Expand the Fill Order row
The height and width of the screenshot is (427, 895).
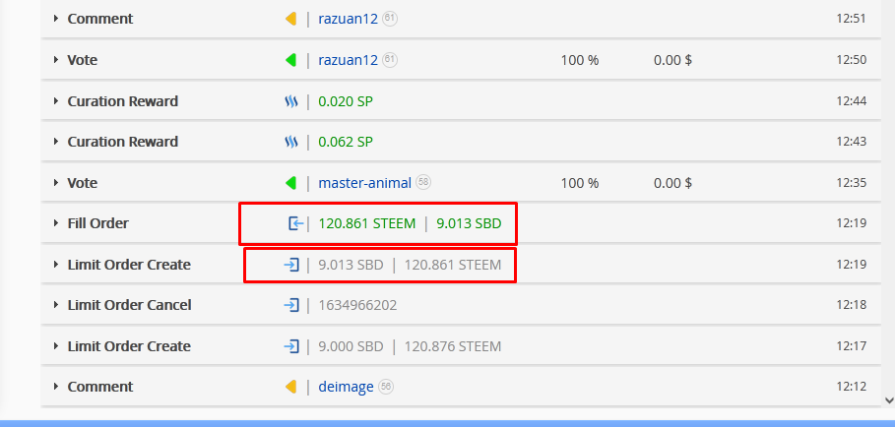56,223
